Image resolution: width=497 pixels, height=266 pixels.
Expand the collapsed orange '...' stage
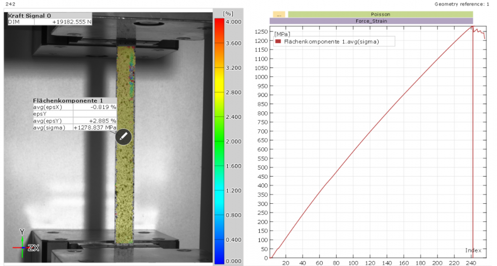click(x=279, y=14)
